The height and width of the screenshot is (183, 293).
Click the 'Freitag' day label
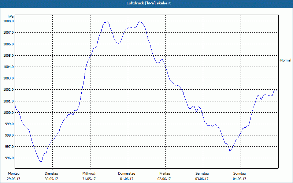(x=164, y=173)
